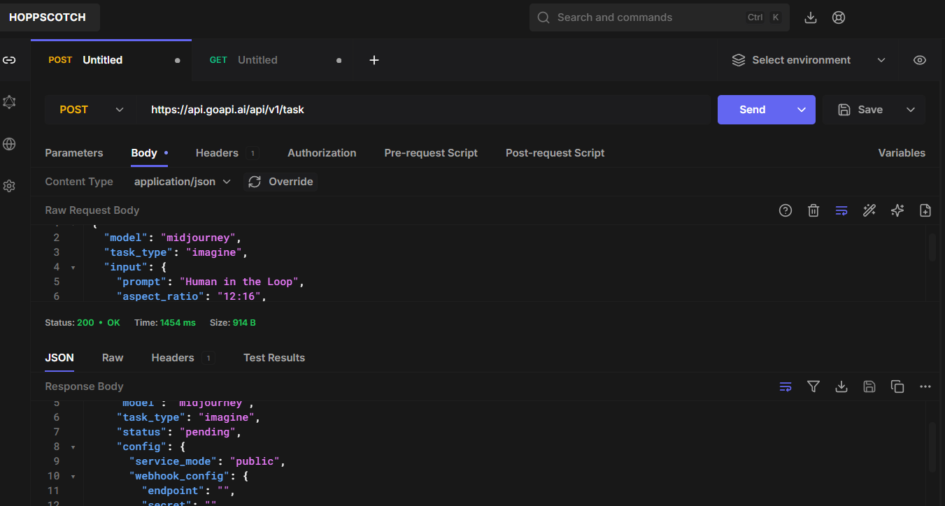Copy the response body to clipboard
Screen dimensions: 945x506
pos(897,386)
